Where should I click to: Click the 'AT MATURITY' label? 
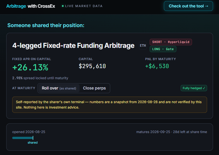click(x=24, y=88)
